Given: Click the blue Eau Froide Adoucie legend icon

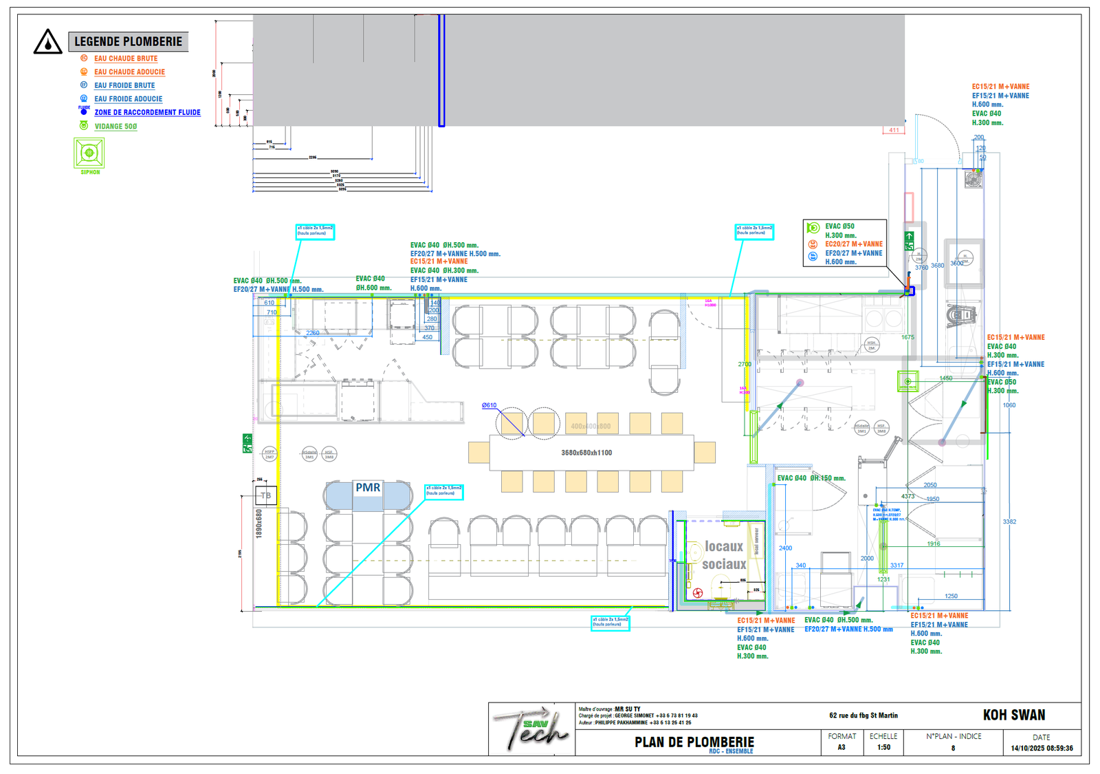Looking at the screenshot, I should click(84, 98).
